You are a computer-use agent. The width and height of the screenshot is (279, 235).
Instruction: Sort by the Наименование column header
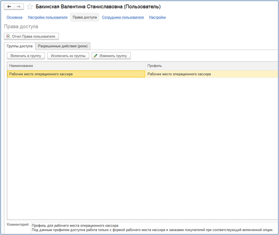click(x=76, y=66)
